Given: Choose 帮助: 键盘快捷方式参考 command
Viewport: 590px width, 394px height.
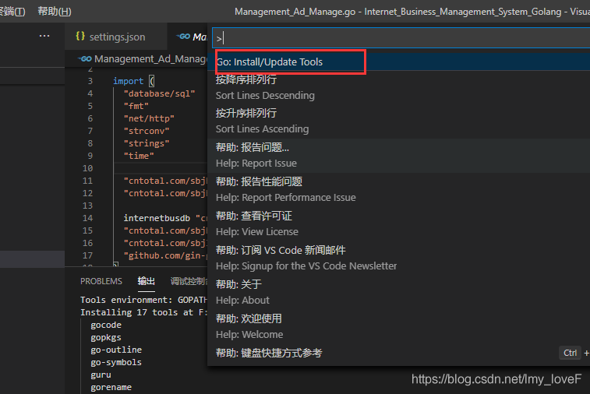Looking at the screenshot, I should tap(398, 353).
